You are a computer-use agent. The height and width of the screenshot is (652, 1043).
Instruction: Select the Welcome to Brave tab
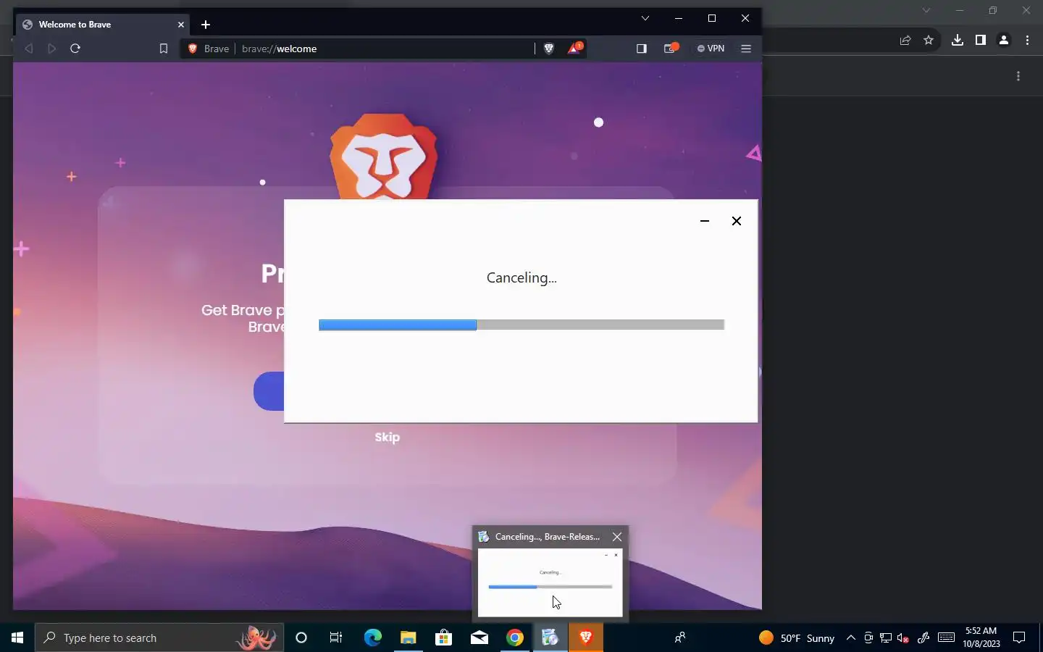coord(104,25)
